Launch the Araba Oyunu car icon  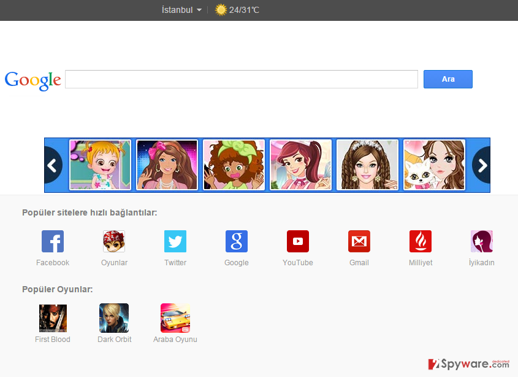[x=175, y=318]
